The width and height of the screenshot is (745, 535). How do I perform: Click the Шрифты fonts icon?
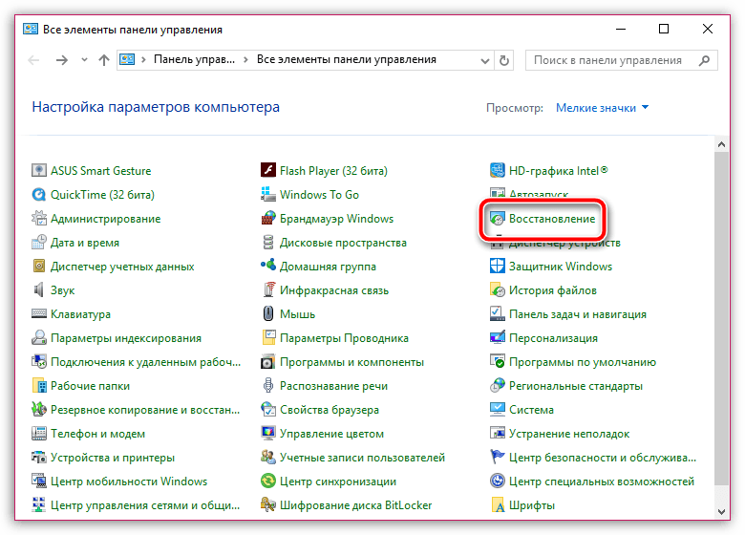(497, 504)
